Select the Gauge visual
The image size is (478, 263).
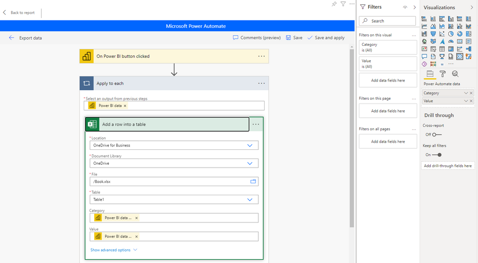pyautogui.click(x=451, y=42)
